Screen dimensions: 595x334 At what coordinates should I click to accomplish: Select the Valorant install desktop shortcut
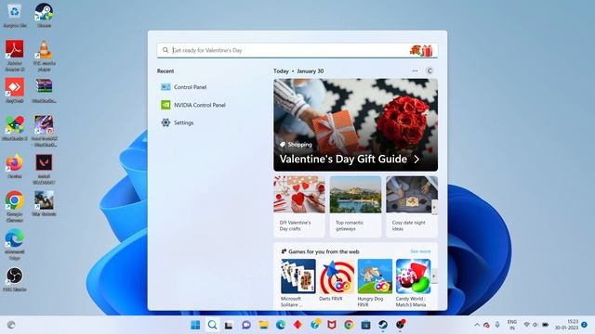(44, 169)
